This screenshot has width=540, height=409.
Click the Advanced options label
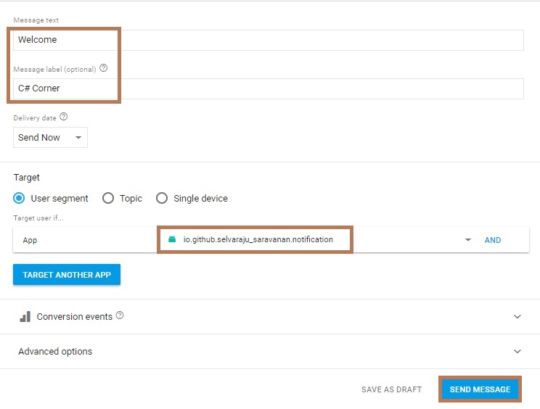point(55,352)
